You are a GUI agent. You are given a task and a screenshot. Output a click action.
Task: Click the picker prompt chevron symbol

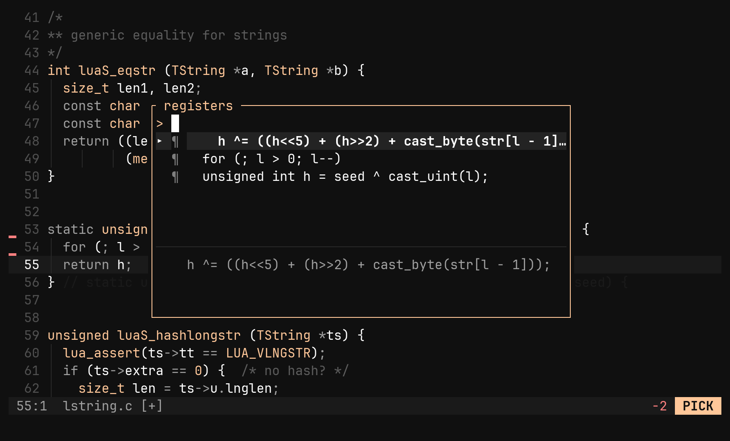tap(160, 124)
